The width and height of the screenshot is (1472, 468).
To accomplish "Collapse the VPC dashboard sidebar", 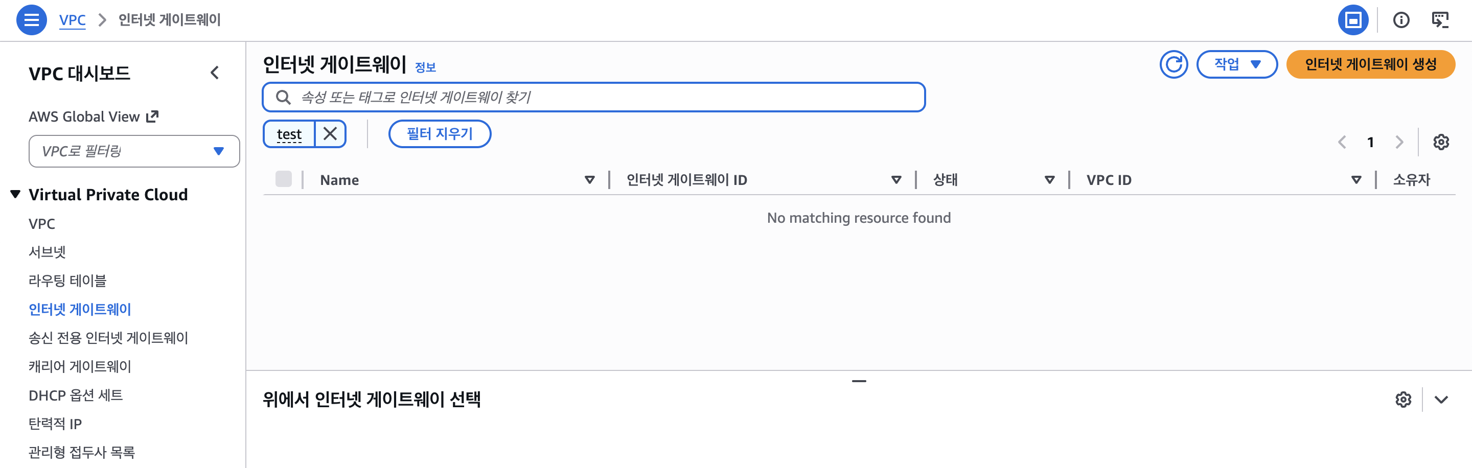I will [214, 73].
